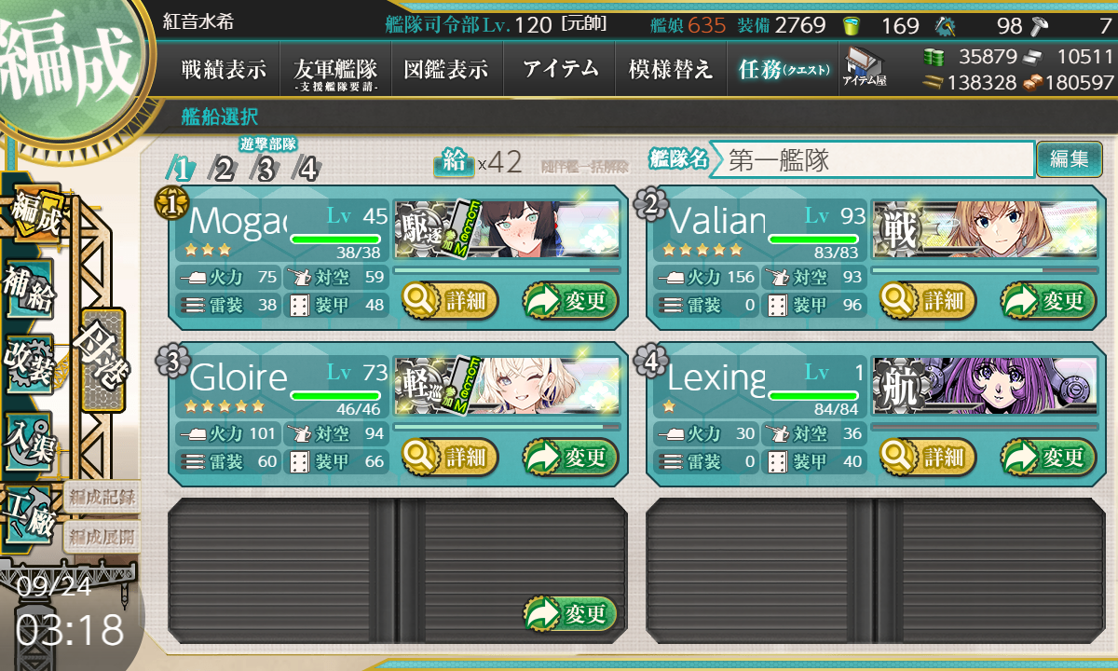Open the アイテム屋 shop icon
Viewport: 1118px width, 671px height.
click(865, 66)
